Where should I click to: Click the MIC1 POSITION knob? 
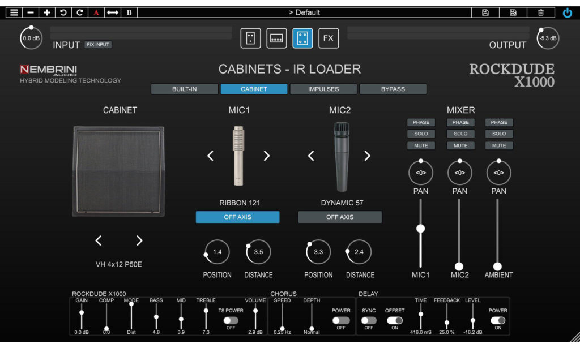pos(217,252)
